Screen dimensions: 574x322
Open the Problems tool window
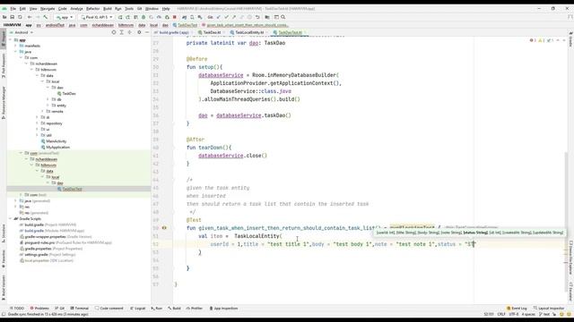click(39, 309)
